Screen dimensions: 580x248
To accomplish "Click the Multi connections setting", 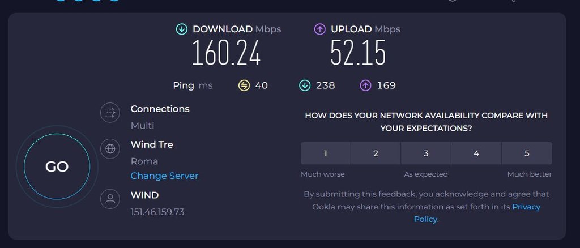I will [x=142, y=125].
